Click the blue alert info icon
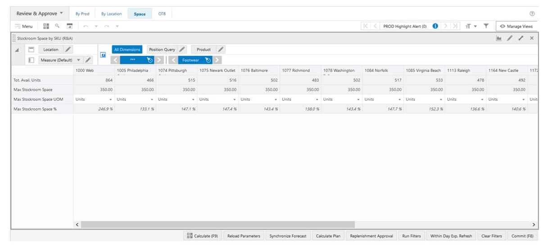Image resolution: width=543 pixels, height=248 pixels. [435, 26]
